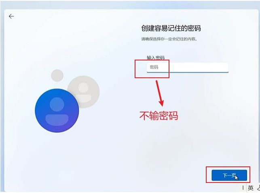Viewport: 260px width, 193px height.
Task: Click the 输入密码 field label
Action: [x=156, y=58]
